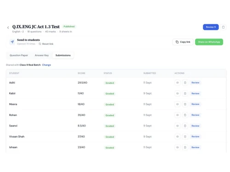This screenshot has height=172, width=230.
Task: Click score 29.5/40
Action: tap(82, 83)
